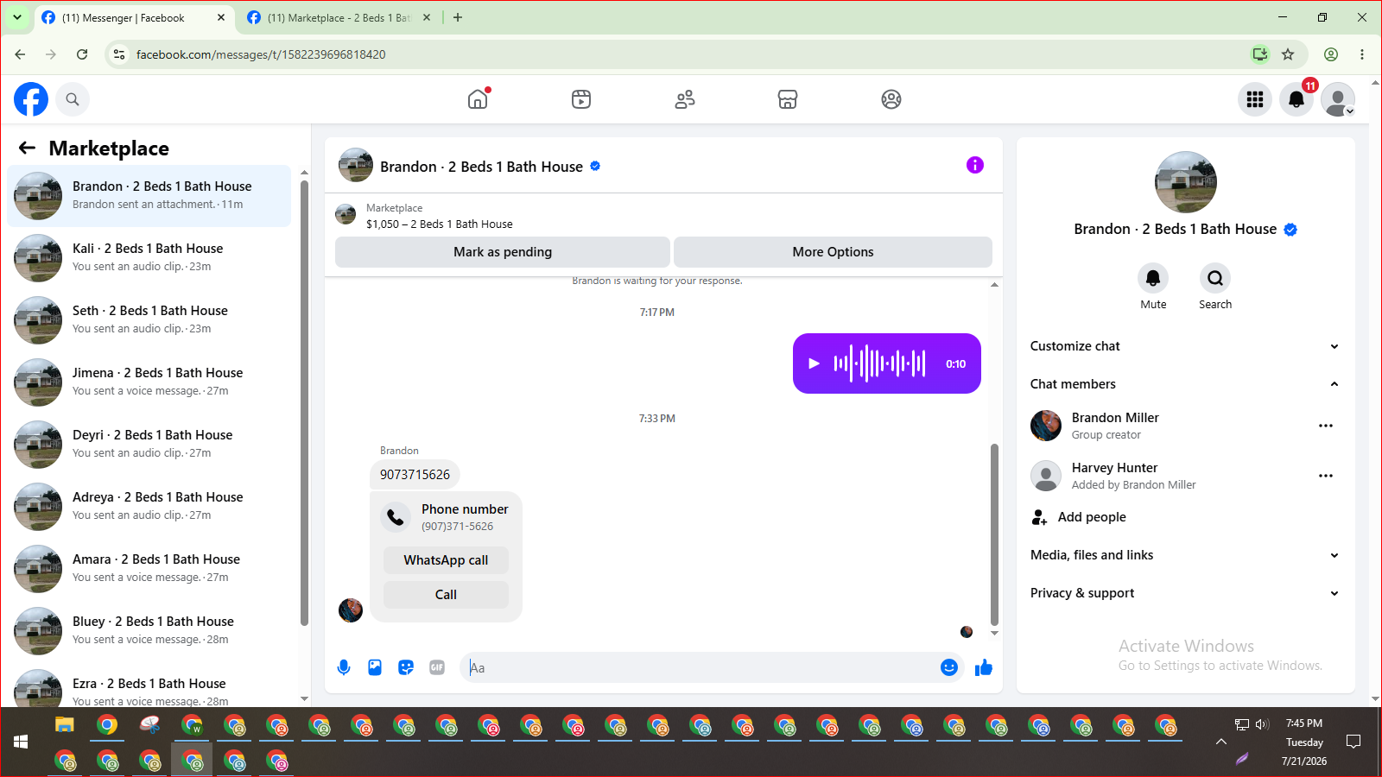Image resolution: width=1382 pixels, height=777 pixels.
Task: Open the GIF picker
Action: pyautogui.click(x=437, y=667)
